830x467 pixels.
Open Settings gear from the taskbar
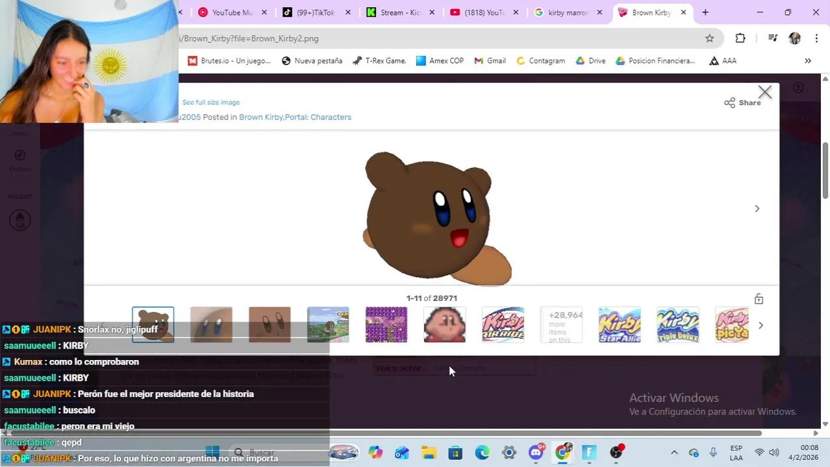tap(509, 452)
